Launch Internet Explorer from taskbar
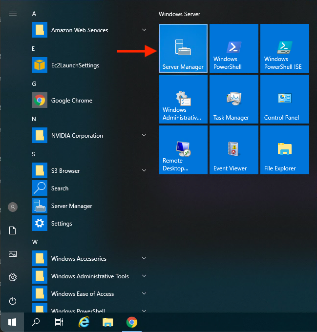317x332 pixels. 84,322
